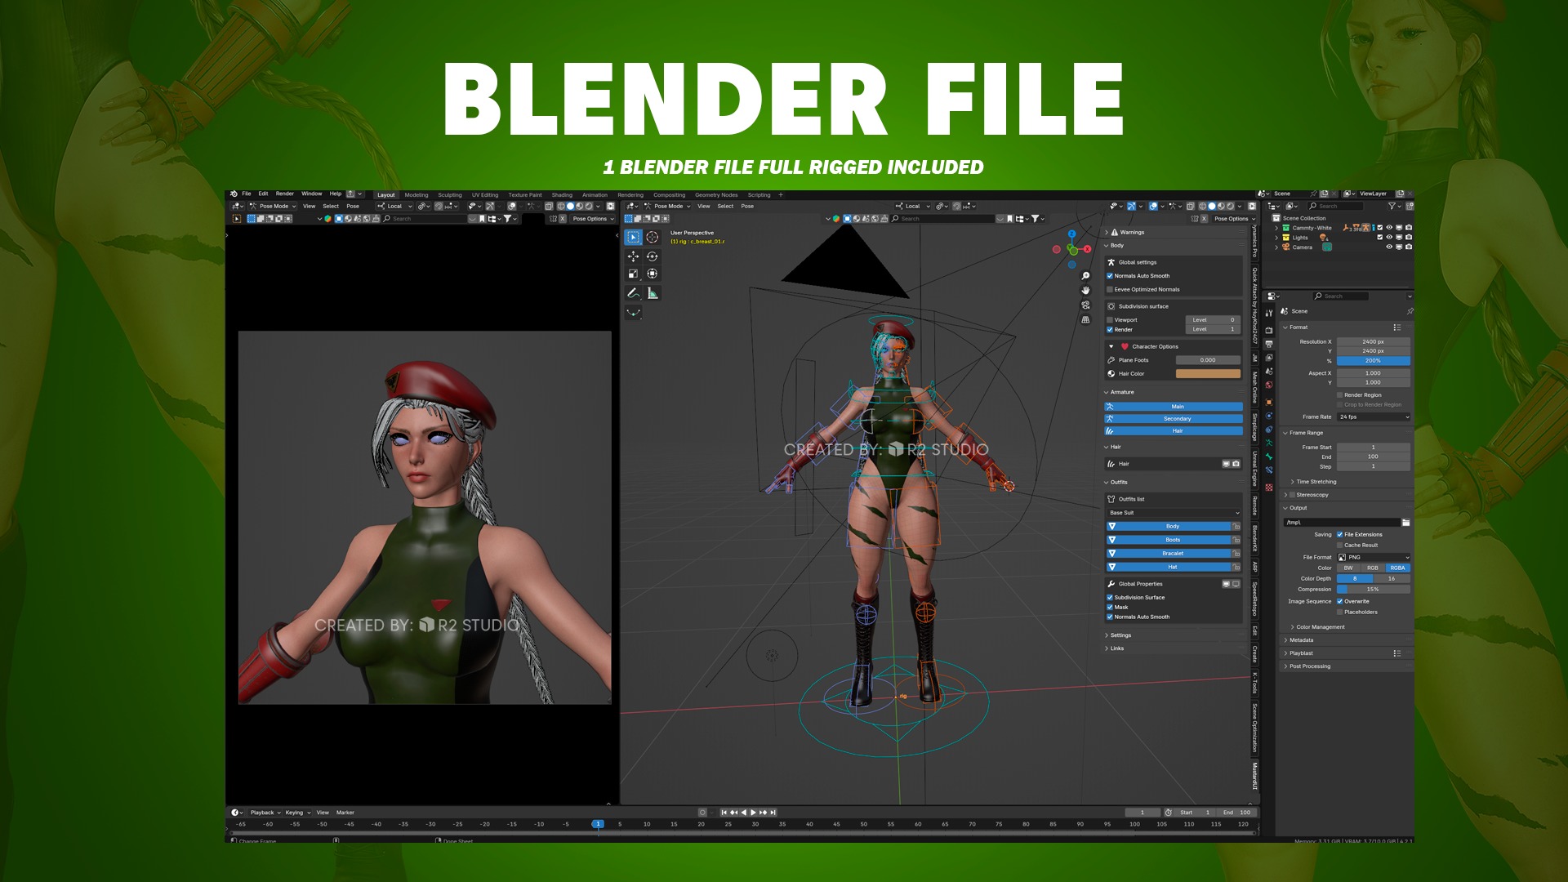The image size is (1568, 882).
Task: Select RGB color mode button
Action: click(x=1373, y=568)
